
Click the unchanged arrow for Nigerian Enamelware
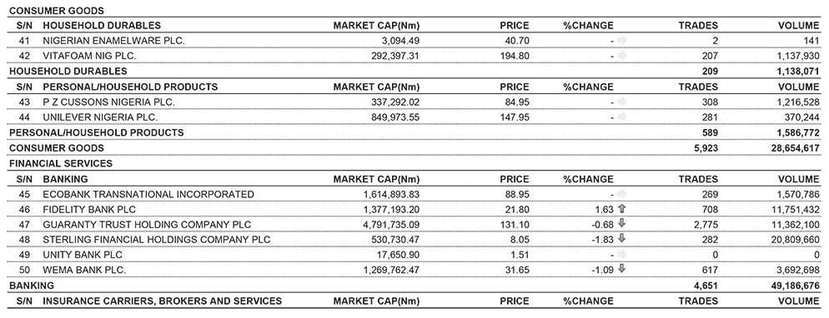pos(622,40)
